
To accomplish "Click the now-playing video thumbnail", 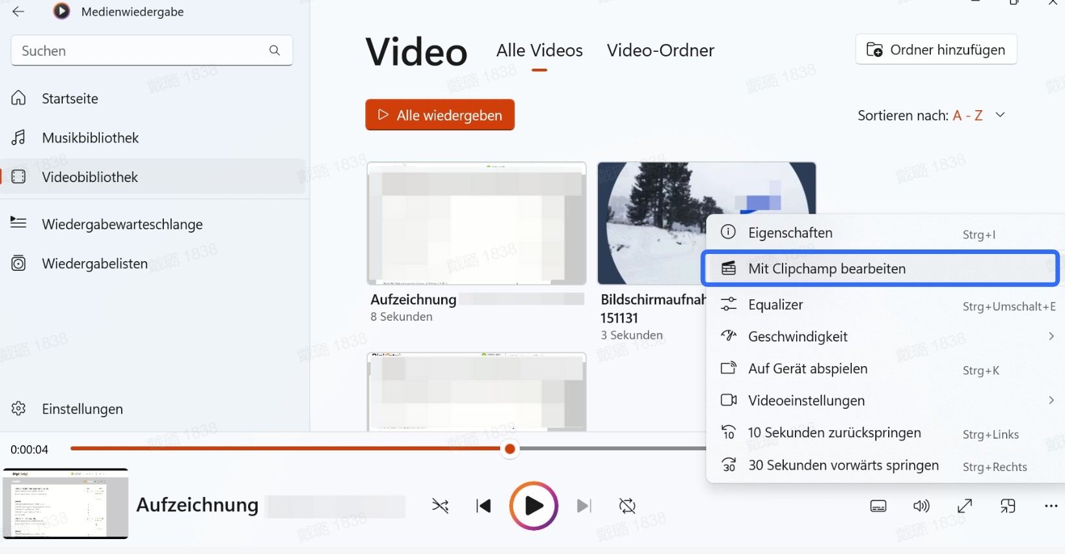I will point(65,503).
